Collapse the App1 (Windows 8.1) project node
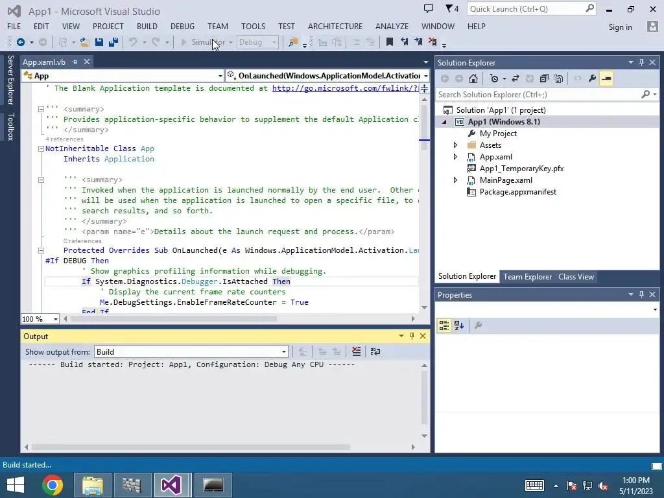664x498 pixels. pyautogui.click(x=444, y=122)
